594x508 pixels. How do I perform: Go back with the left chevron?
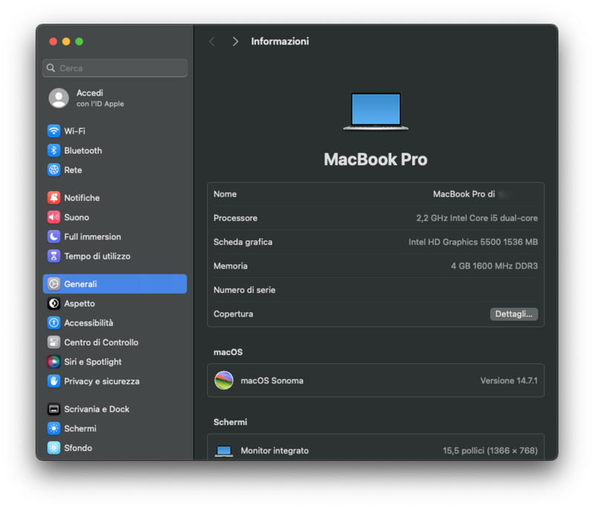212,42
